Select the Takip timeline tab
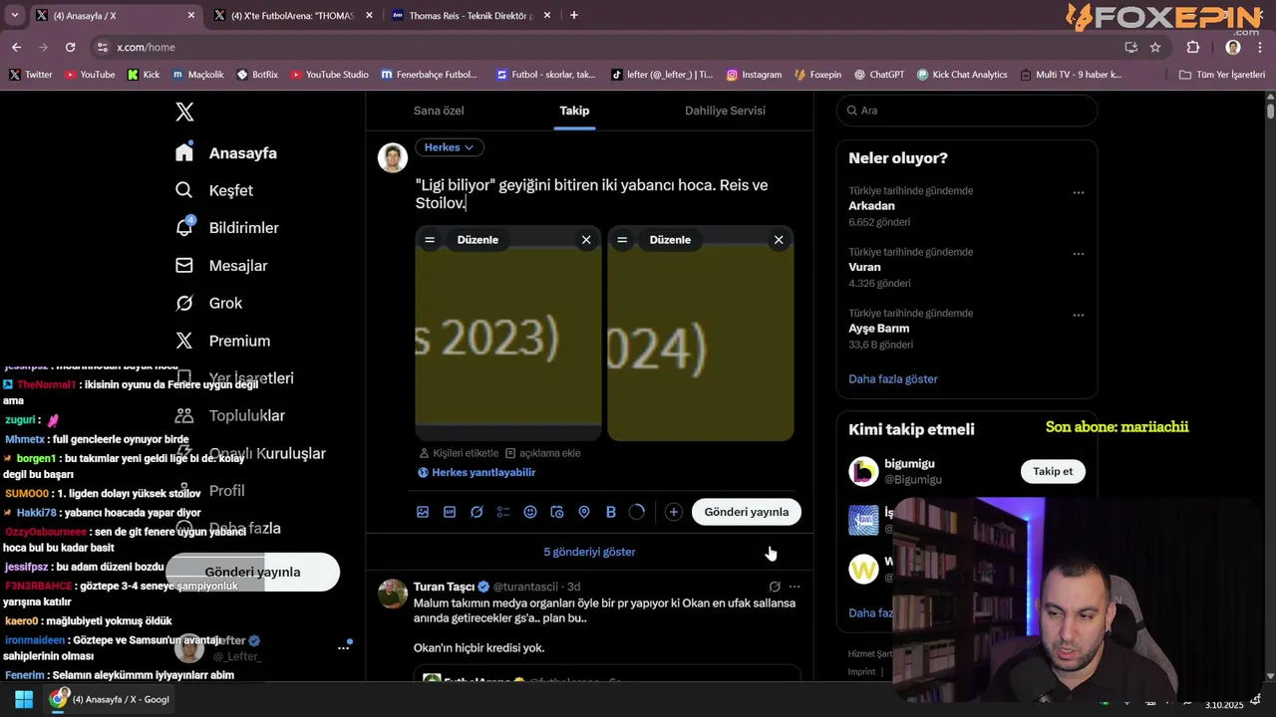1276x717 pixels. point(574,111)
